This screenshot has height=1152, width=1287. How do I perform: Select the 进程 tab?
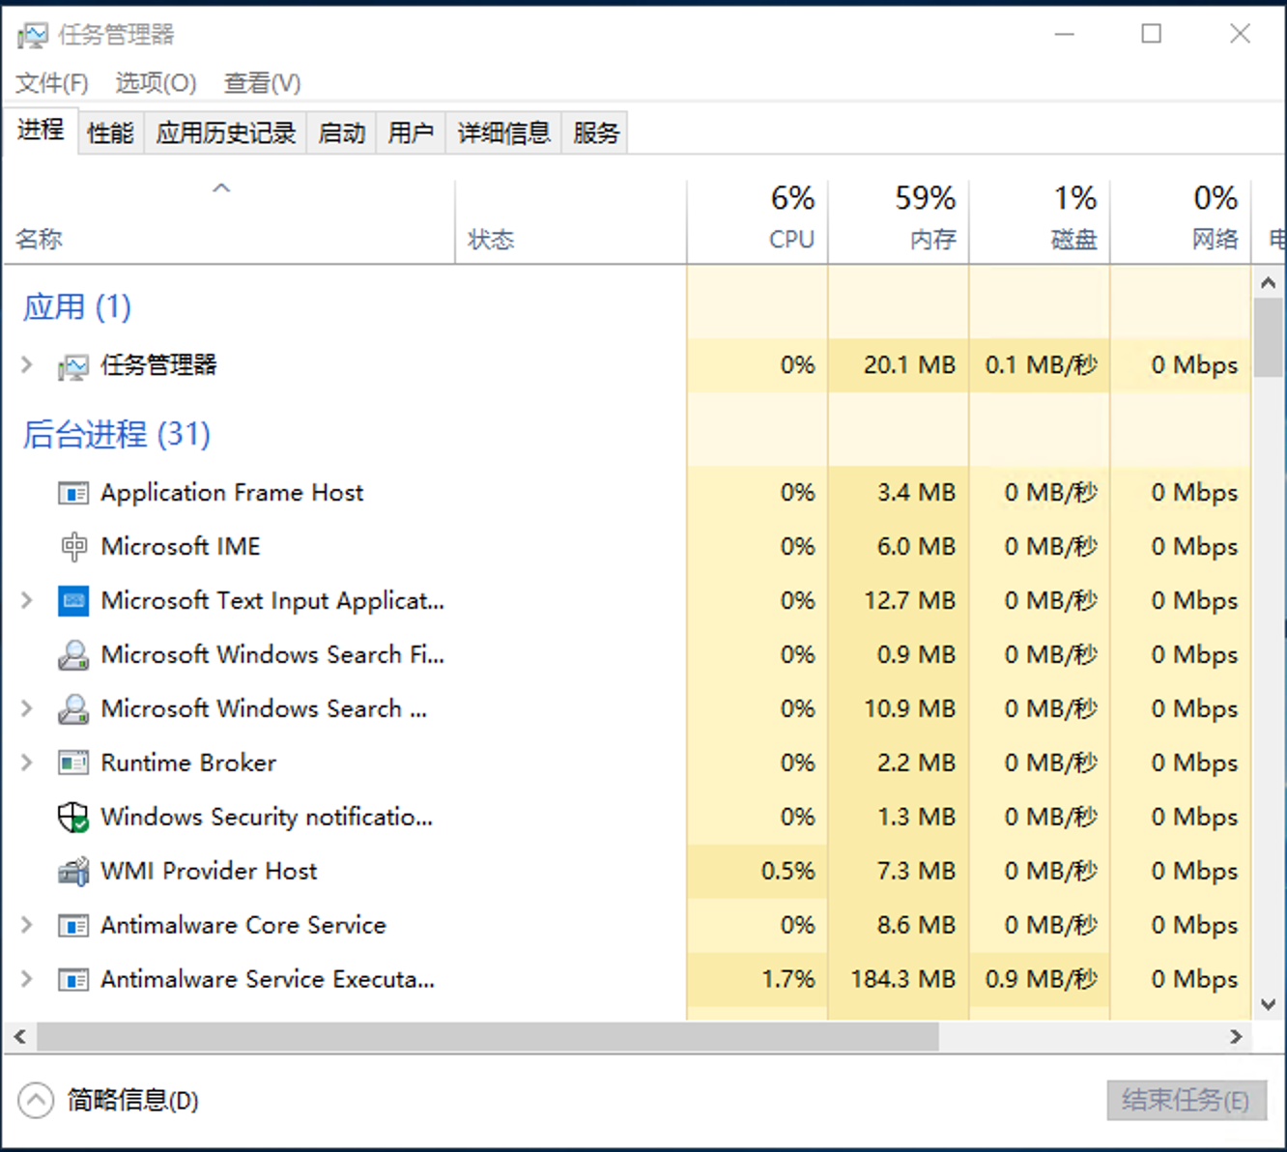click(41, 130)
